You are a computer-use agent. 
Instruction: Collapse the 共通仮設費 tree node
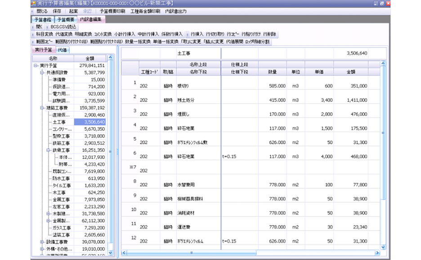point(41,72)
